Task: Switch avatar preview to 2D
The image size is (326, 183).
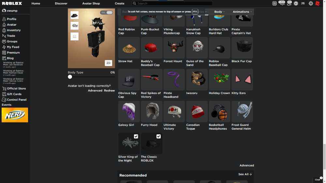Action: point(108,63)
